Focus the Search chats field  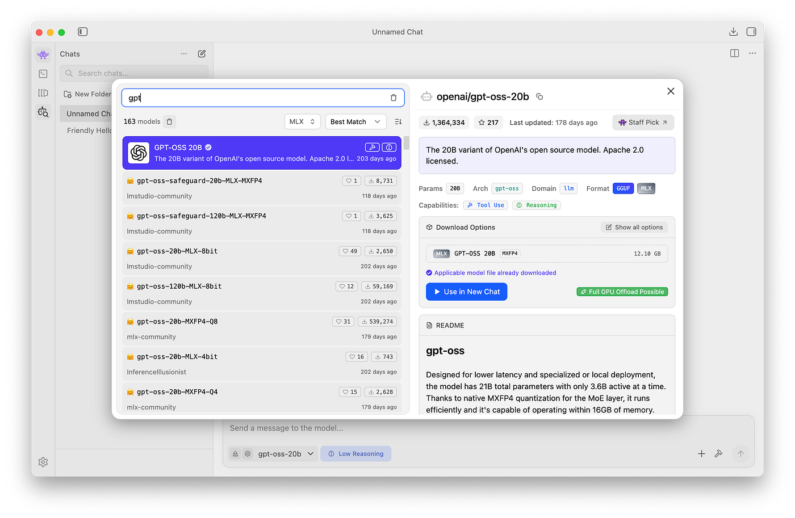click(x=134, y=73)
